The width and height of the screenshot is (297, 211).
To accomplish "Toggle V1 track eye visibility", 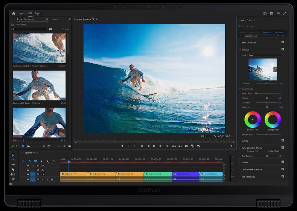I will (x=43, y=175).
